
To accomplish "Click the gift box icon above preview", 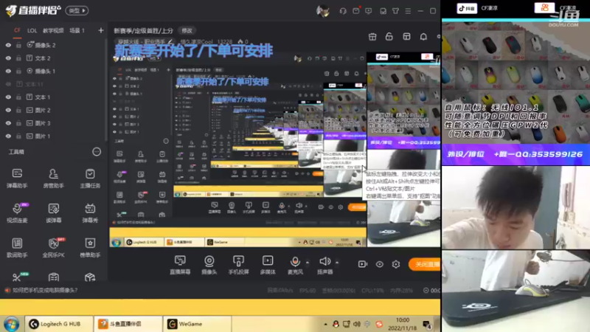I will point(372,36).
